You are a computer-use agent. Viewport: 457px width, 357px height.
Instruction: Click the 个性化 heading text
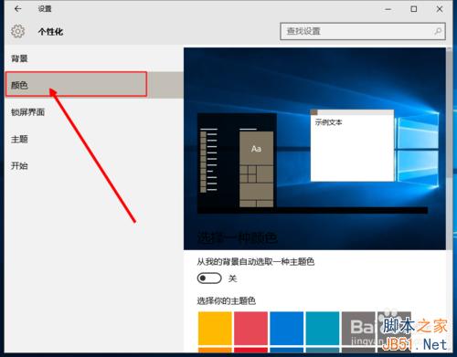click(50, 32)
